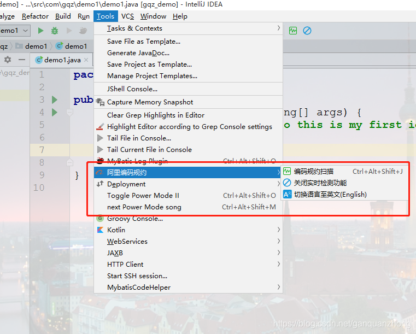
Task: Choose Generate JavaDoc
Action: 189,53
